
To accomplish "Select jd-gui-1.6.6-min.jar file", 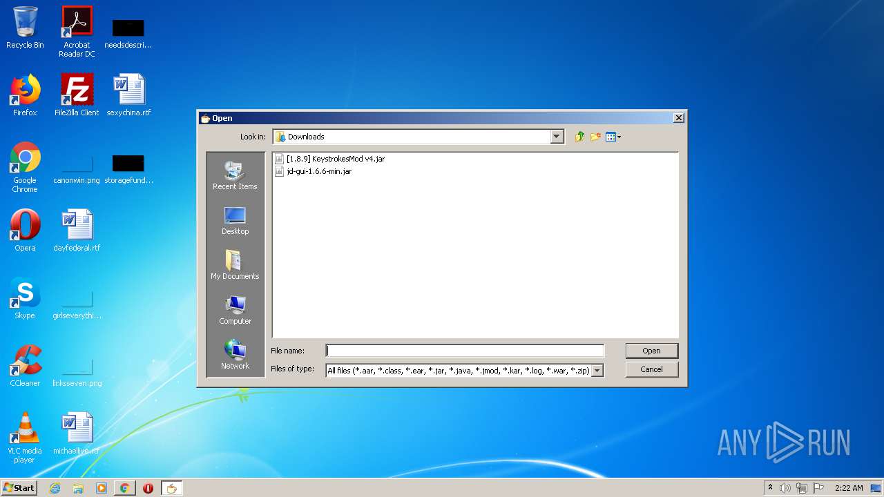I will coord(314,171).
